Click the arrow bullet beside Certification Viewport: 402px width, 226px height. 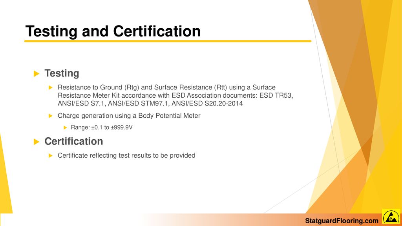(37, 142)
